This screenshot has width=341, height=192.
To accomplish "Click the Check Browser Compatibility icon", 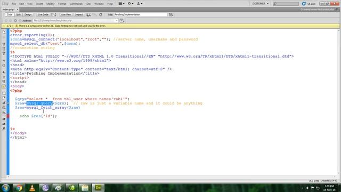I will [54, 14].
